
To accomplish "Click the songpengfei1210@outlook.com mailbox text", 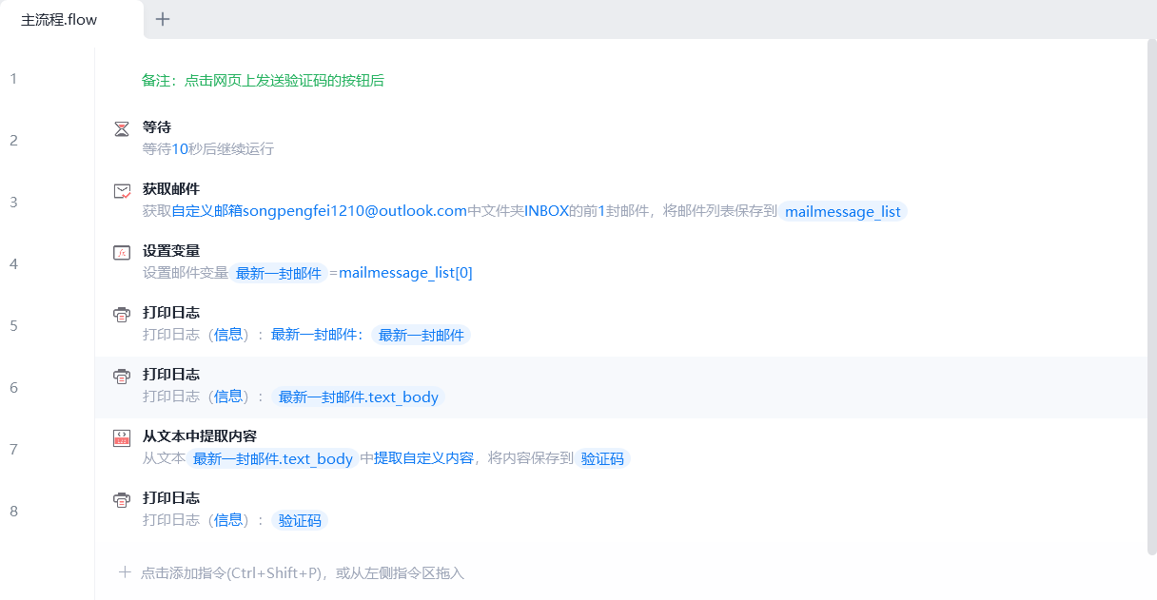I will pyautogui.click(x=354, y=211).
